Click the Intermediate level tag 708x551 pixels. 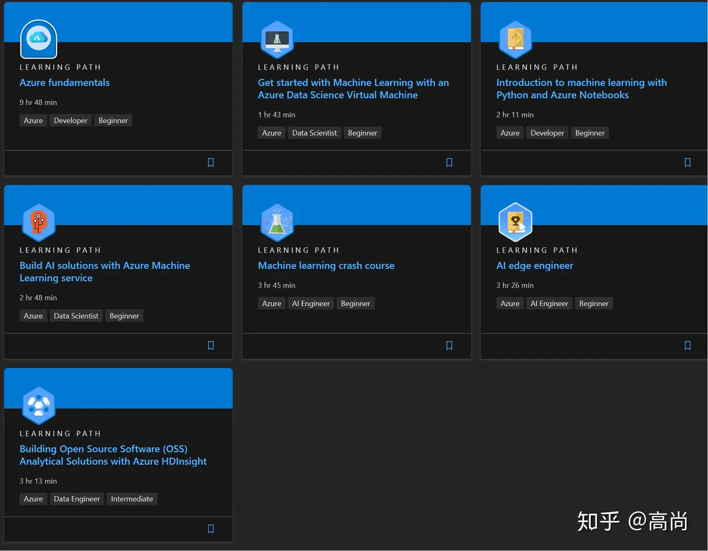(132, 499)
